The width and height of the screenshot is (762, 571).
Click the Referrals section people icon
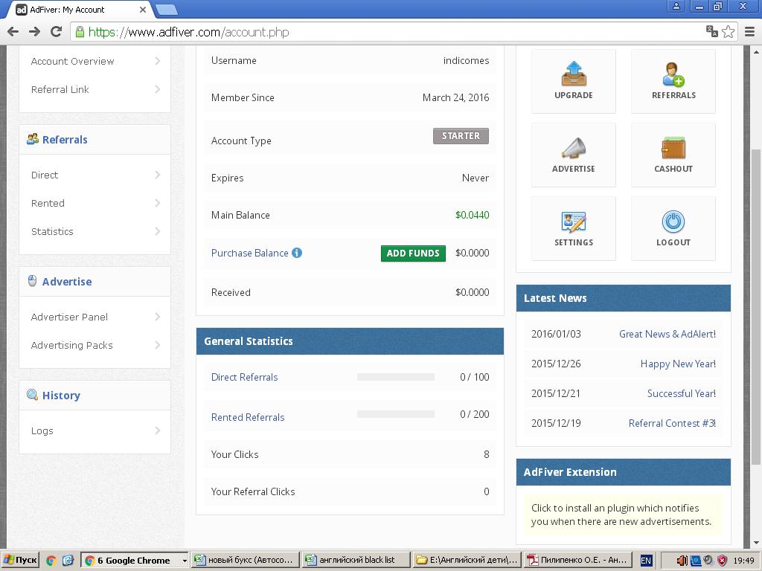(x=33, y=139)
